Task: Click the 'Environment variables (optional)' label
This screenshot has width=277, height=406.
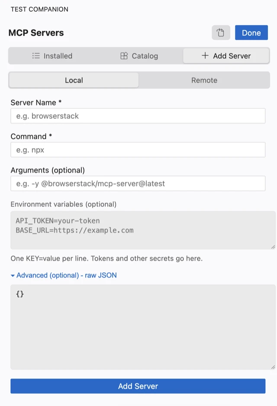Action: (64, 204)
